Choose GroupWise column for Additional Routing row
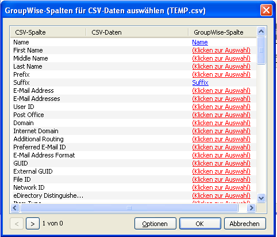The image size is (277, 237). coord(221,139)
